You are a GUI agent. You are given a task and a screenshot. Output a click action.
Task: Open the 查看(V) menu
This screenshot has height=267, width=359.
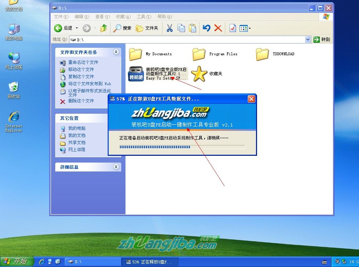(x=102, y=17)
